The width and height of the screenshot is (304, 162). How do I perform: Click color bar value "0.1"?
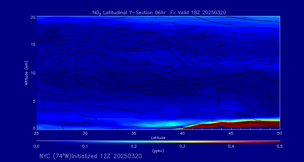pyautogui.click(x=85, y=147)
